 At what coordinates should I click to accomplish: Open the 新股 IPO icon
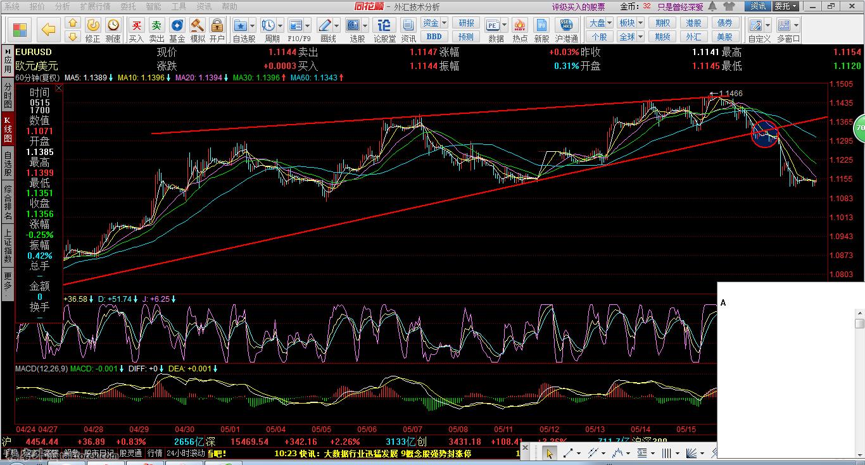pos(541,25)
